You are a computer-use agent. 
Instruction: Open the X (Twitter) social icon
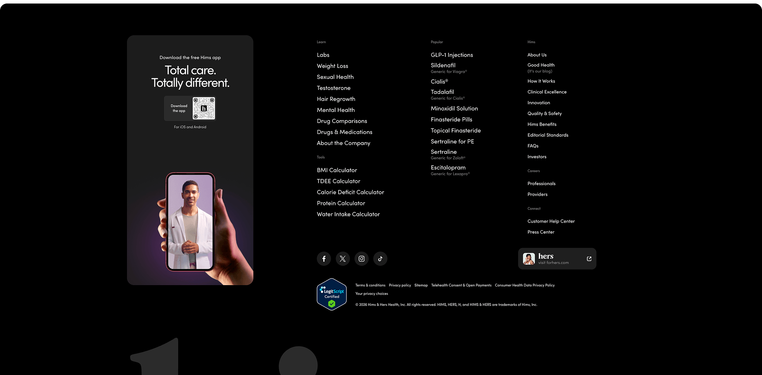click(343, 259)
